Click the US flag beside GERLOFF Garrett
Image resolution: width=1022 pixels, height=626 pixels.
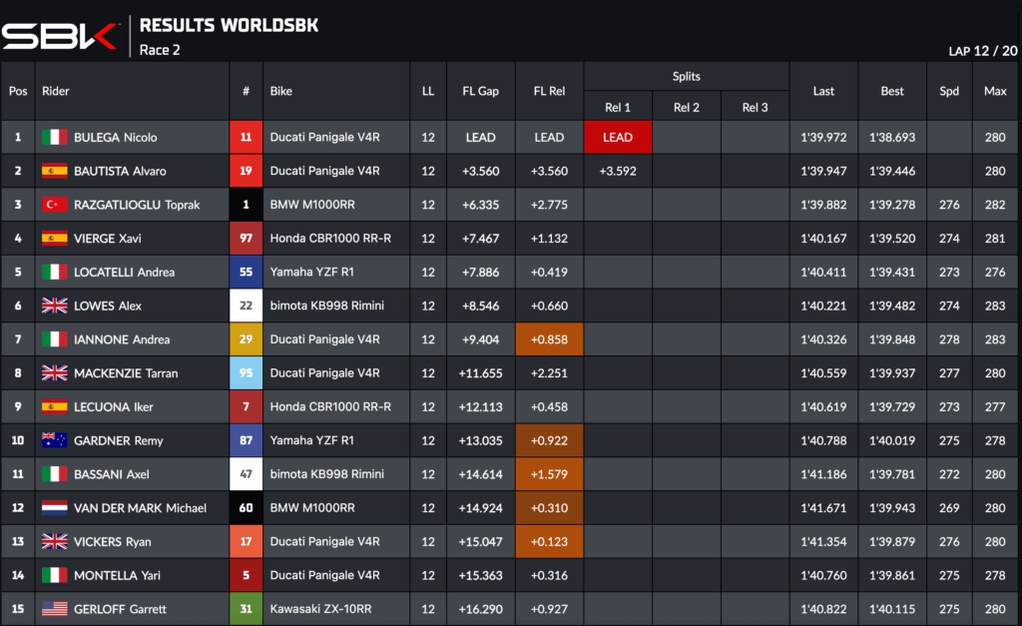click(54, 609)
